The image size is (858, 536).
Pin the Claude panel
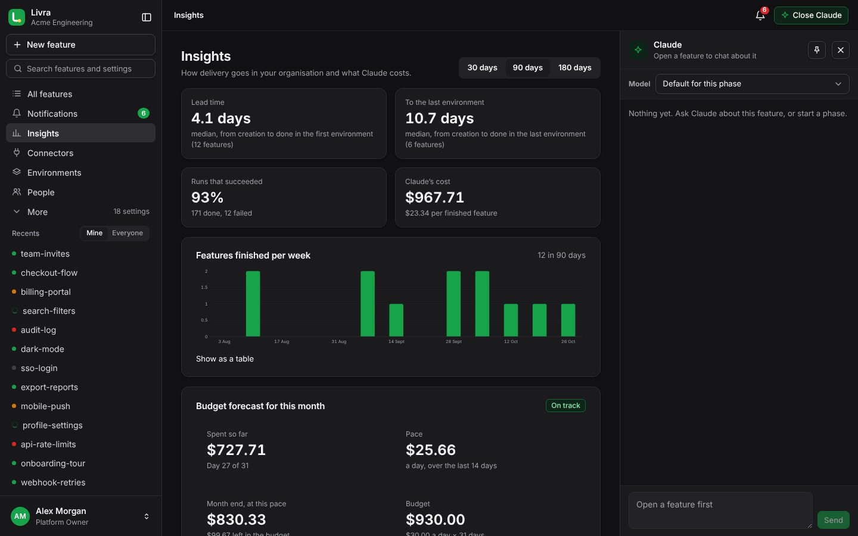(x=817, y=50)
